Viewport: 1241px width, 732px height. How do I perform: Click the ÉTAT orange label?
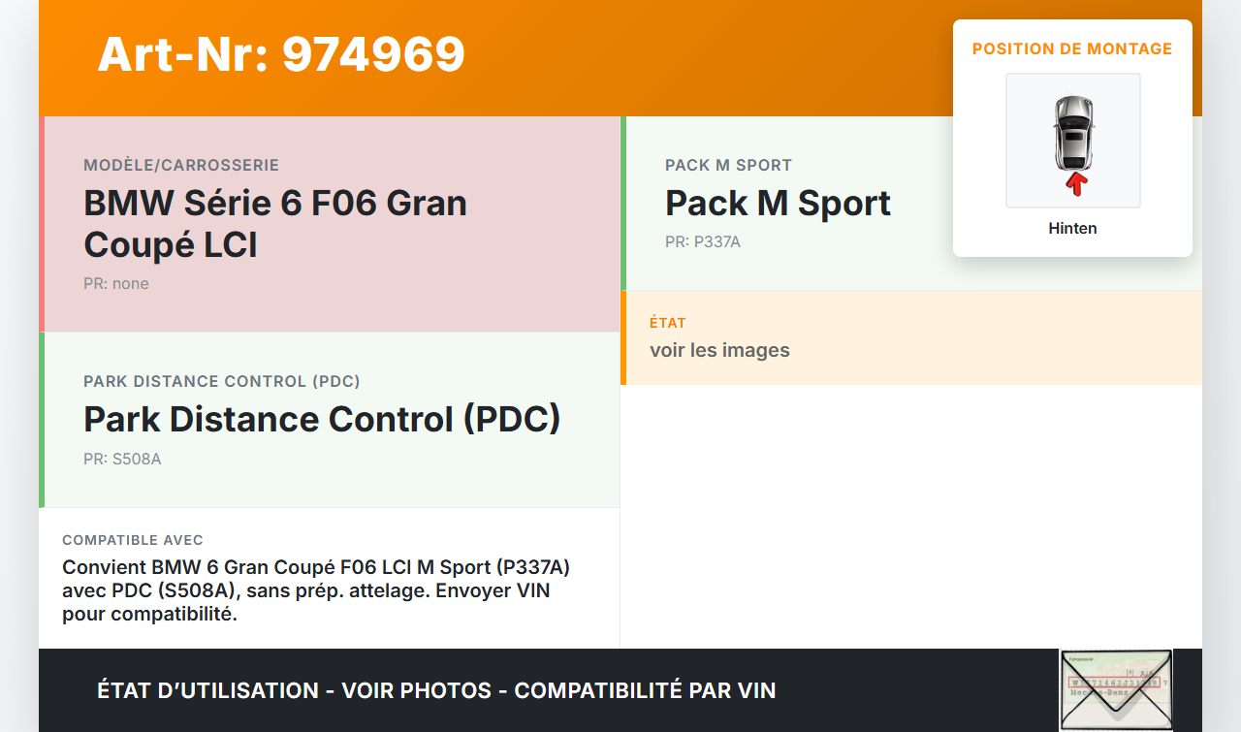click(668, 323)
